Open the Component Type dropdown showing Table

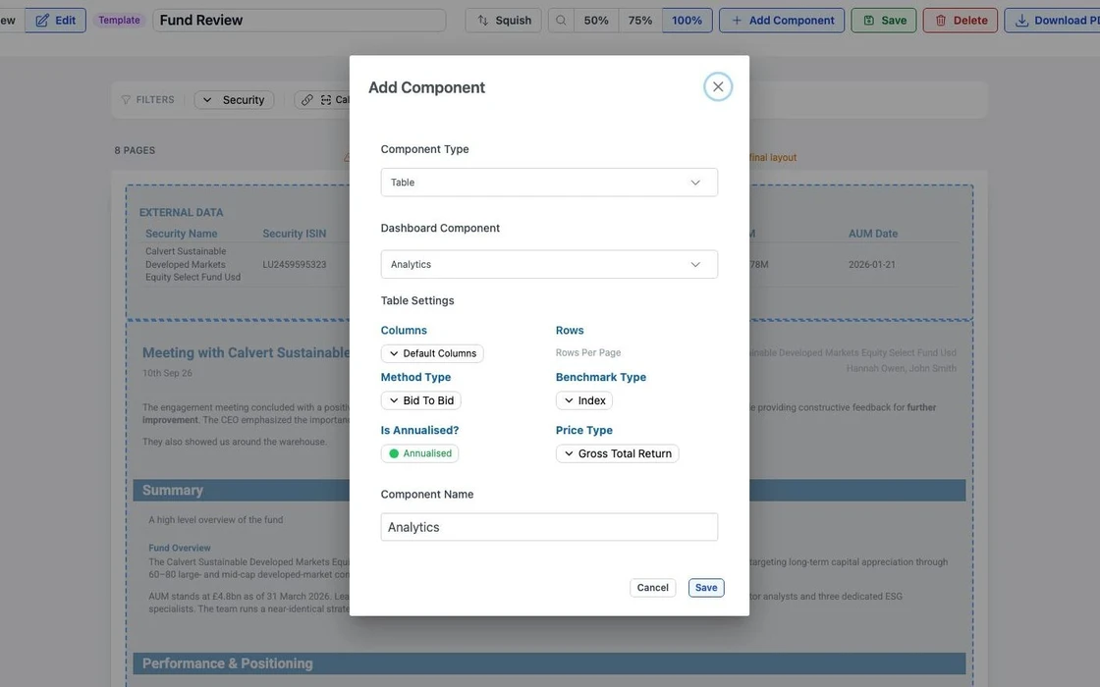coord(549,183)
